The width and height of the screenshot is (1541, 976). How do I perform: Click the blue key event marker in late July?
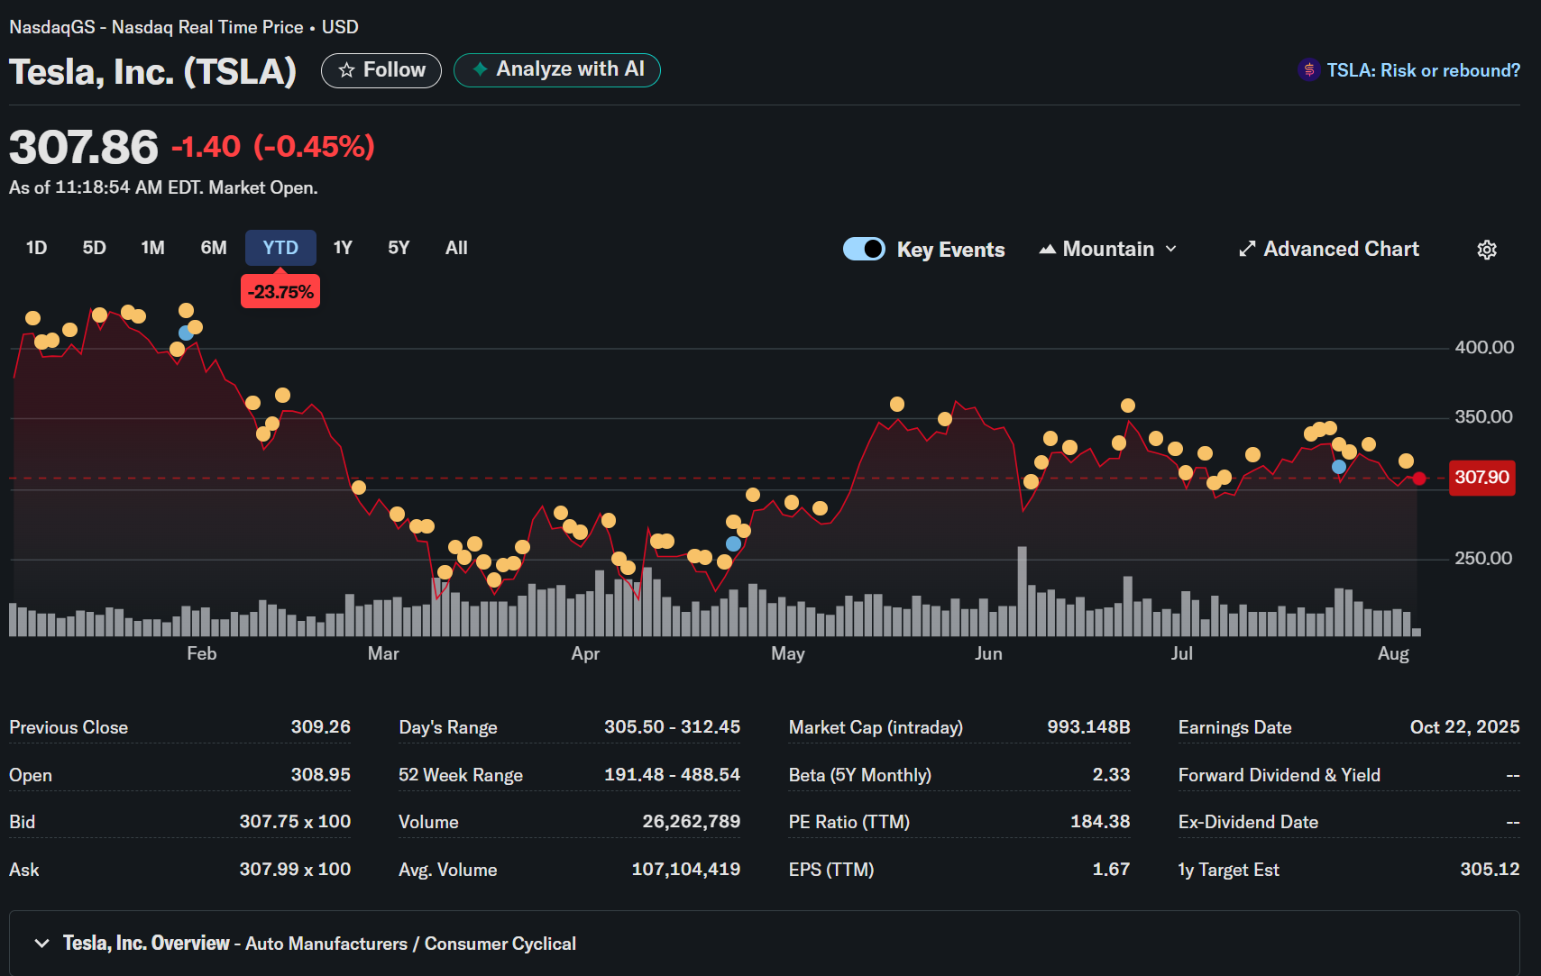click(1339, 467)
